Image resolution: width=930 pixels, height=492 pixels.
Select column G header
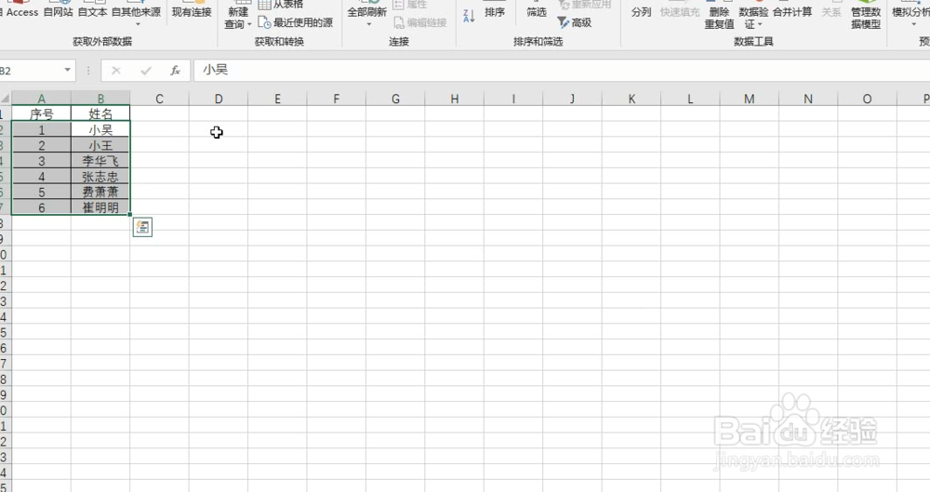tap(395, 99)
